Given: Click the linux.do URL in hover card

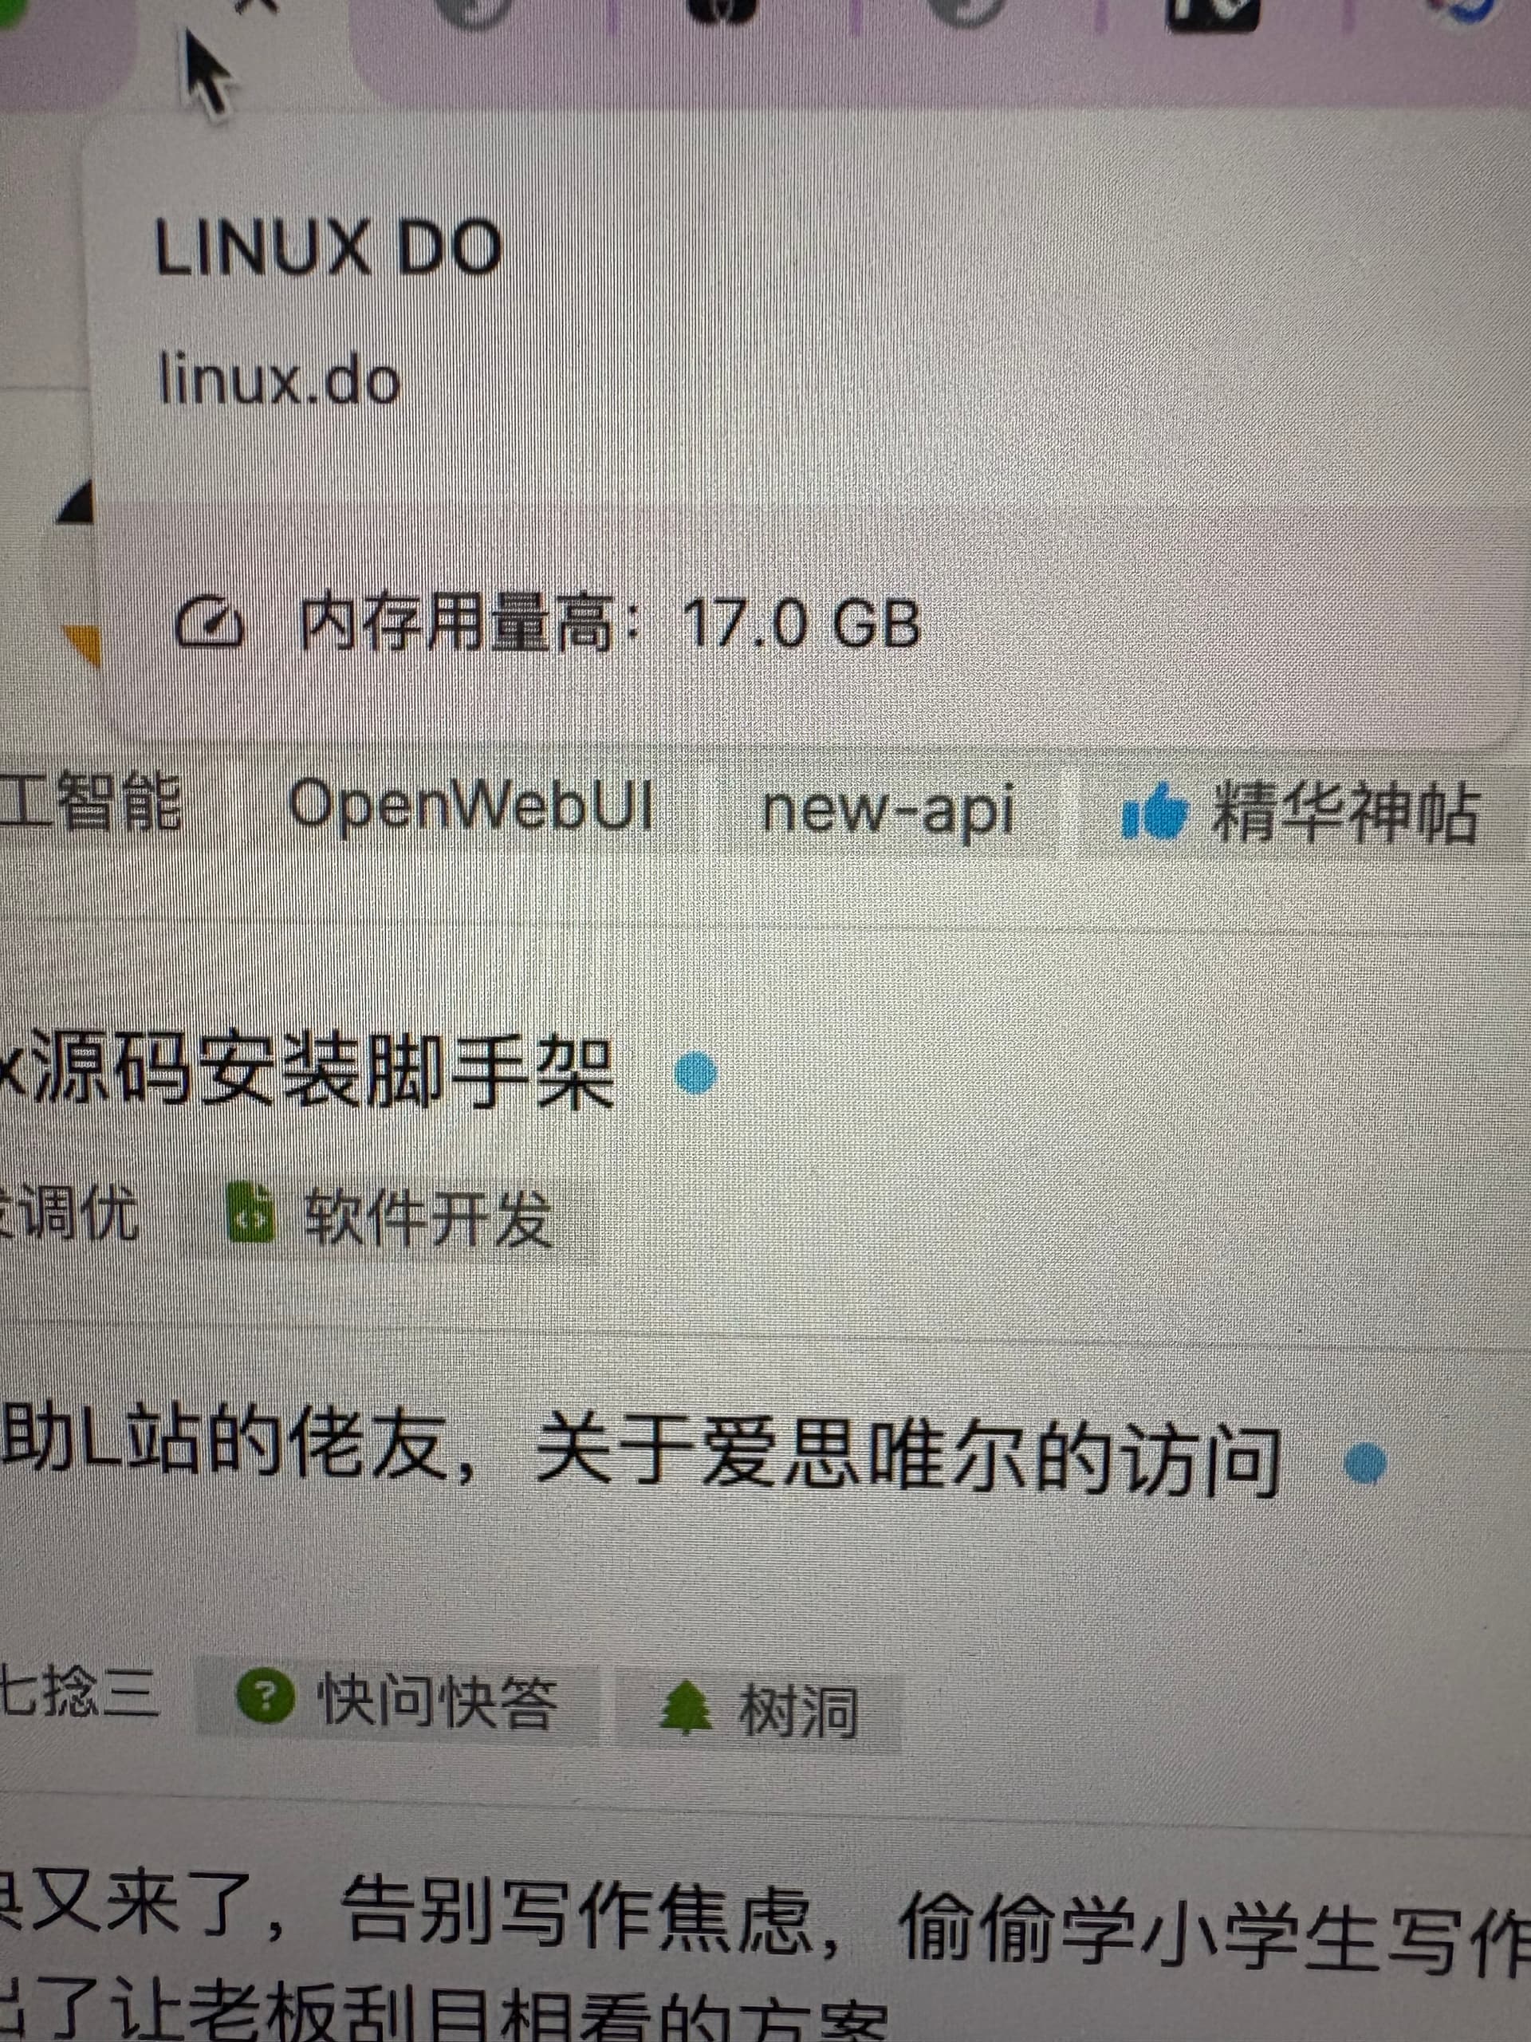Looking at the screenshot, I should coord(279,380).
